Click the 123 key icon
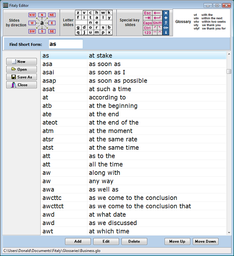The width and height of the screenshot is (234, 256). tap(148, 33)
